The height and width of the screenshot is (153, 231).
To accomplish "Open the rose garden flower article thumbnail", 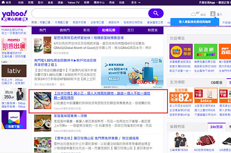I will [x=43, y=145].
